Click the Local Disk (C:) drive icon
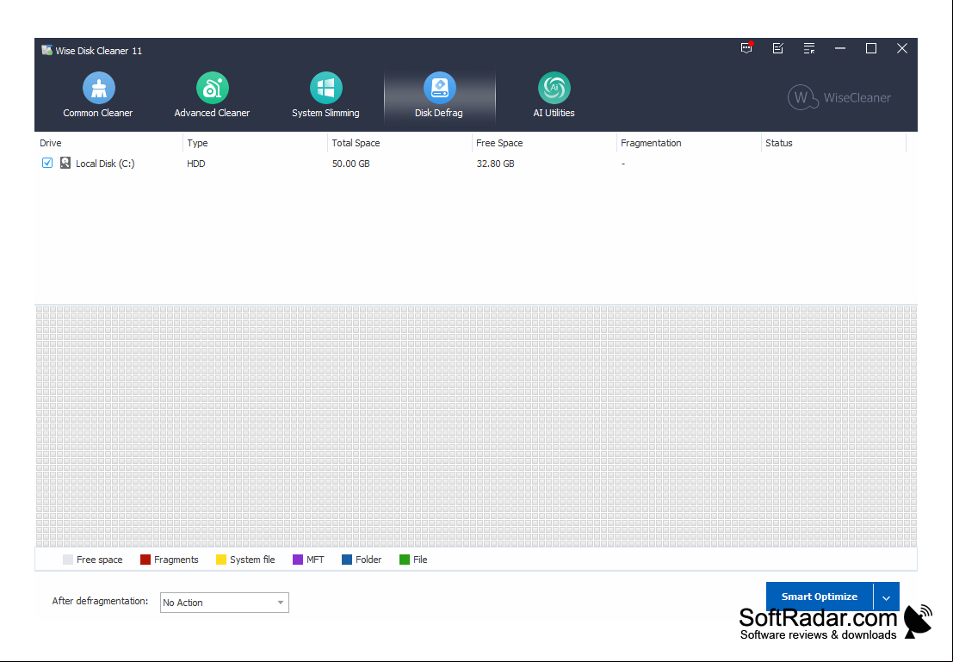The height and width of the screenshot is (662, 953). point(65,163)
